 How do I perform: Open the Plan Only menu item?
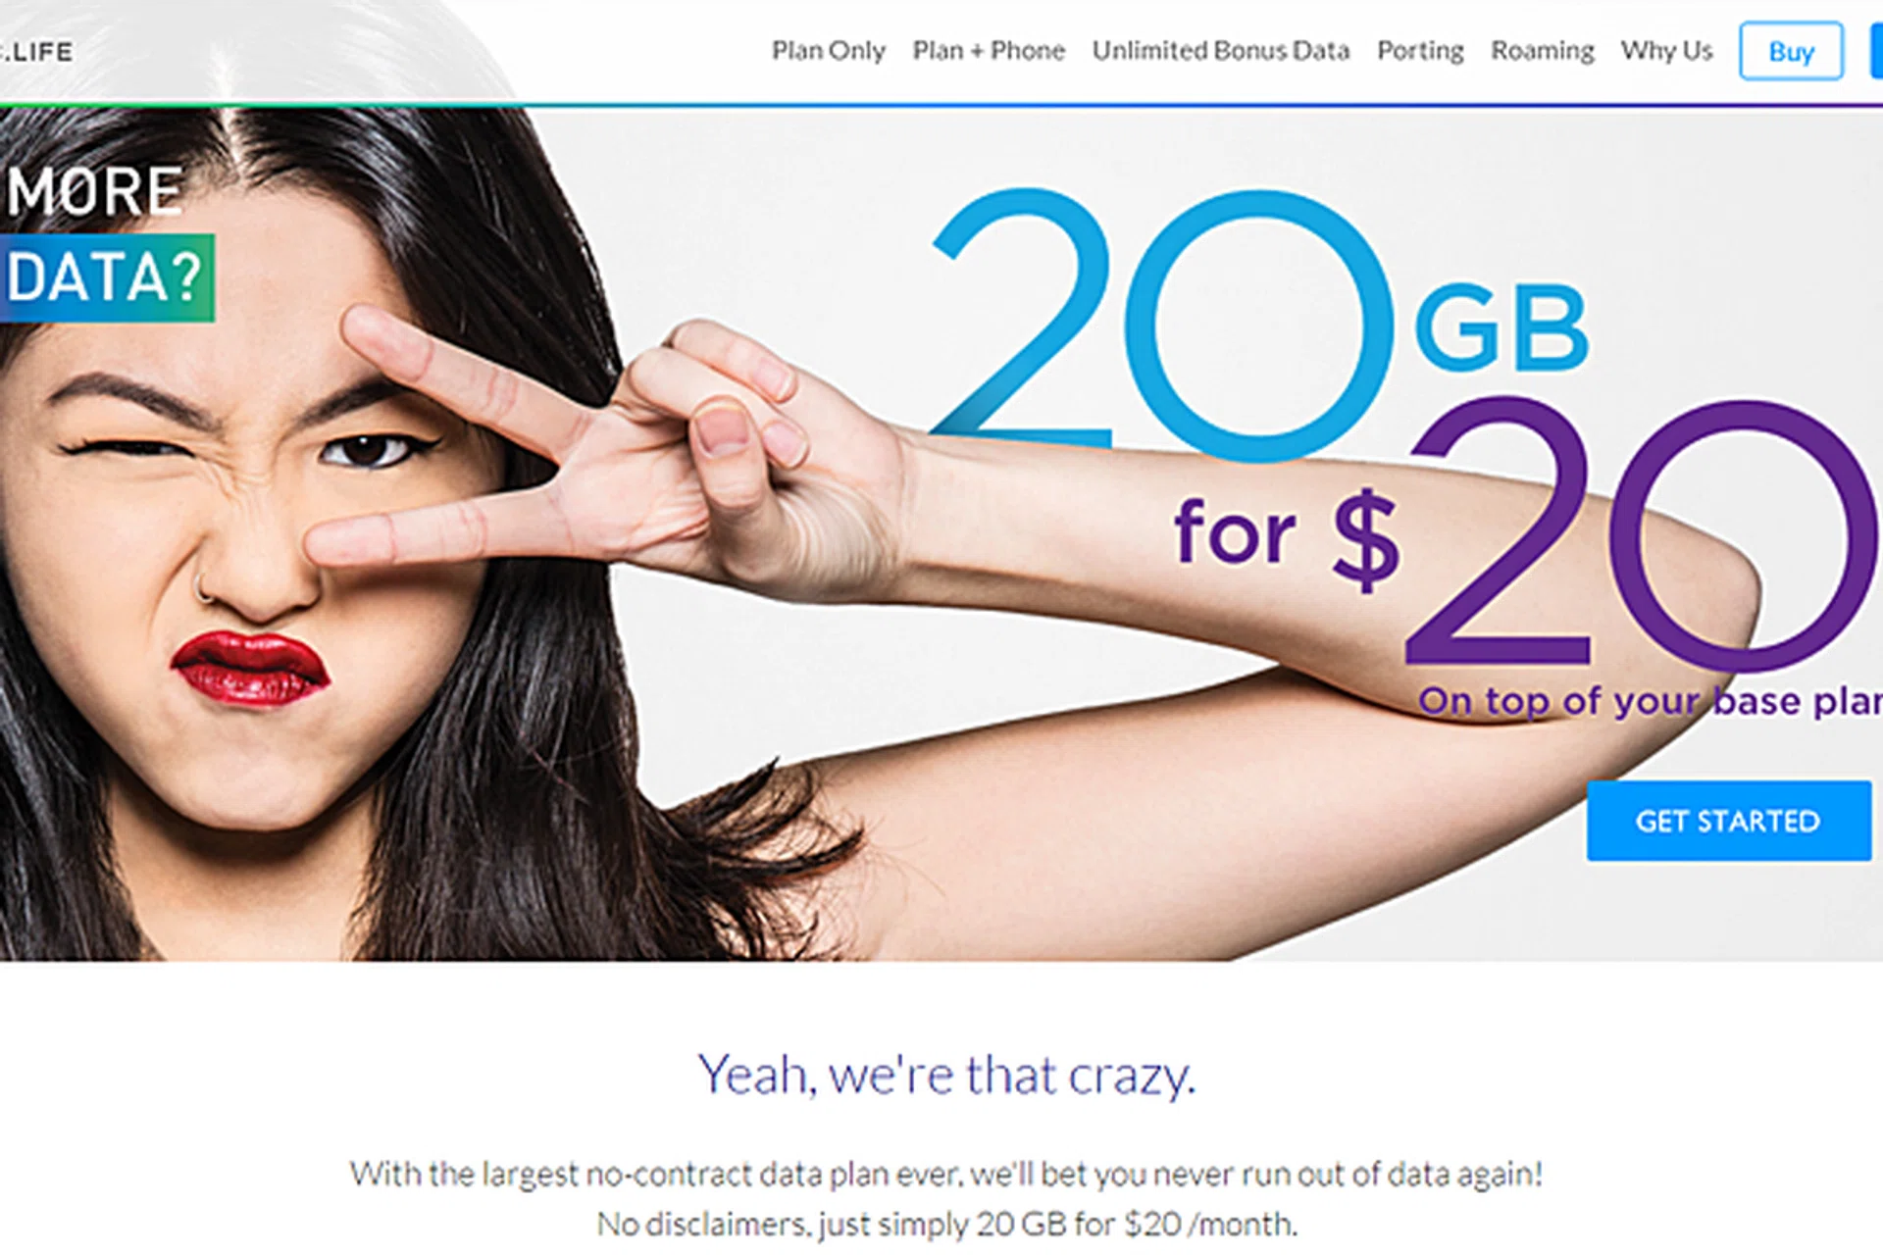pyautogui.click(x=828, y=51)
